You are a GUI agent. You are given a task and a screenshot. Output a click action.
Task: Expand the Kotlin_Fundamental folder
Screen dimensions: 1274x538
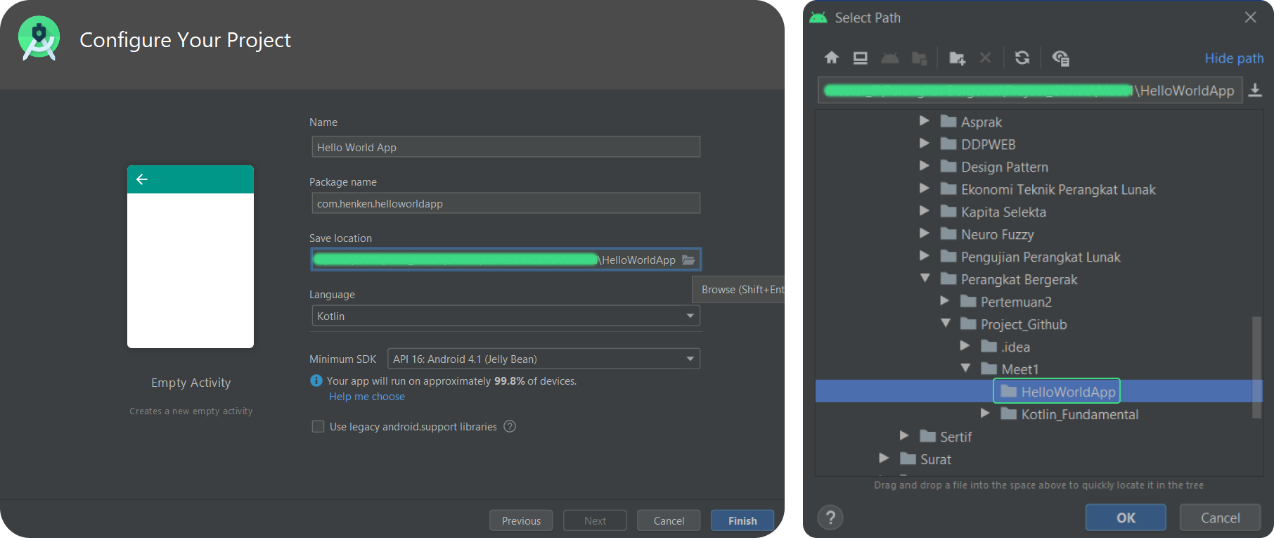(985, 414)
